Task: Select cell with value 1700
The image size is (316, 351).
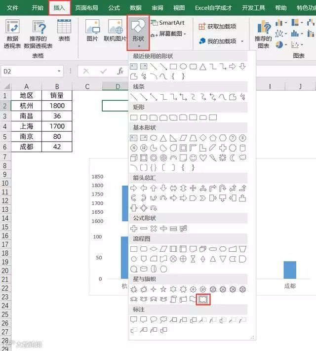Action: coord(57,126)
